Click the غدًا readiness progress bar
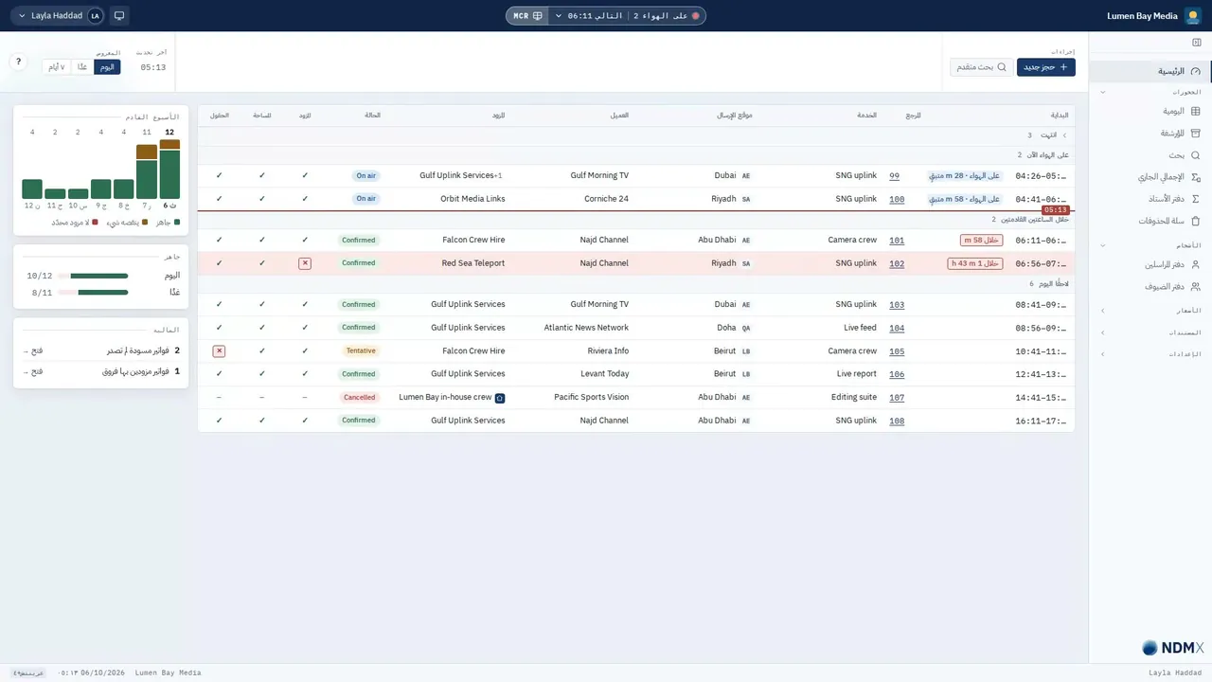The image size is (1212, 682). coord(93,294)
